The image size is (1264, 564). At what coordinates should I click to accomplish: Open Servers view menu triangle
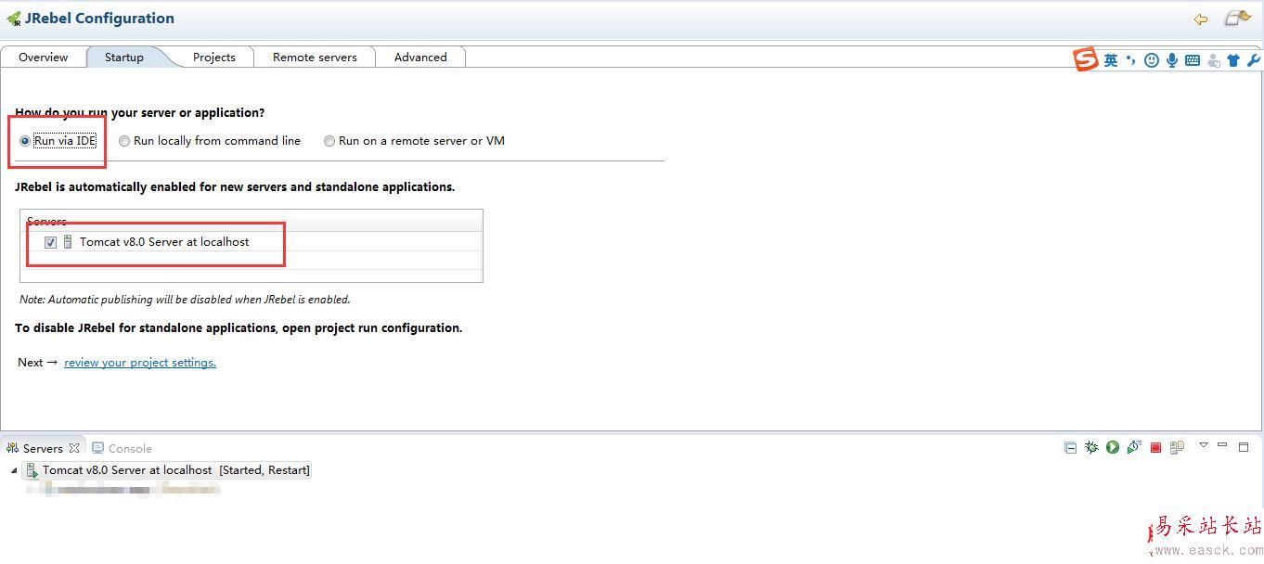1204,445
